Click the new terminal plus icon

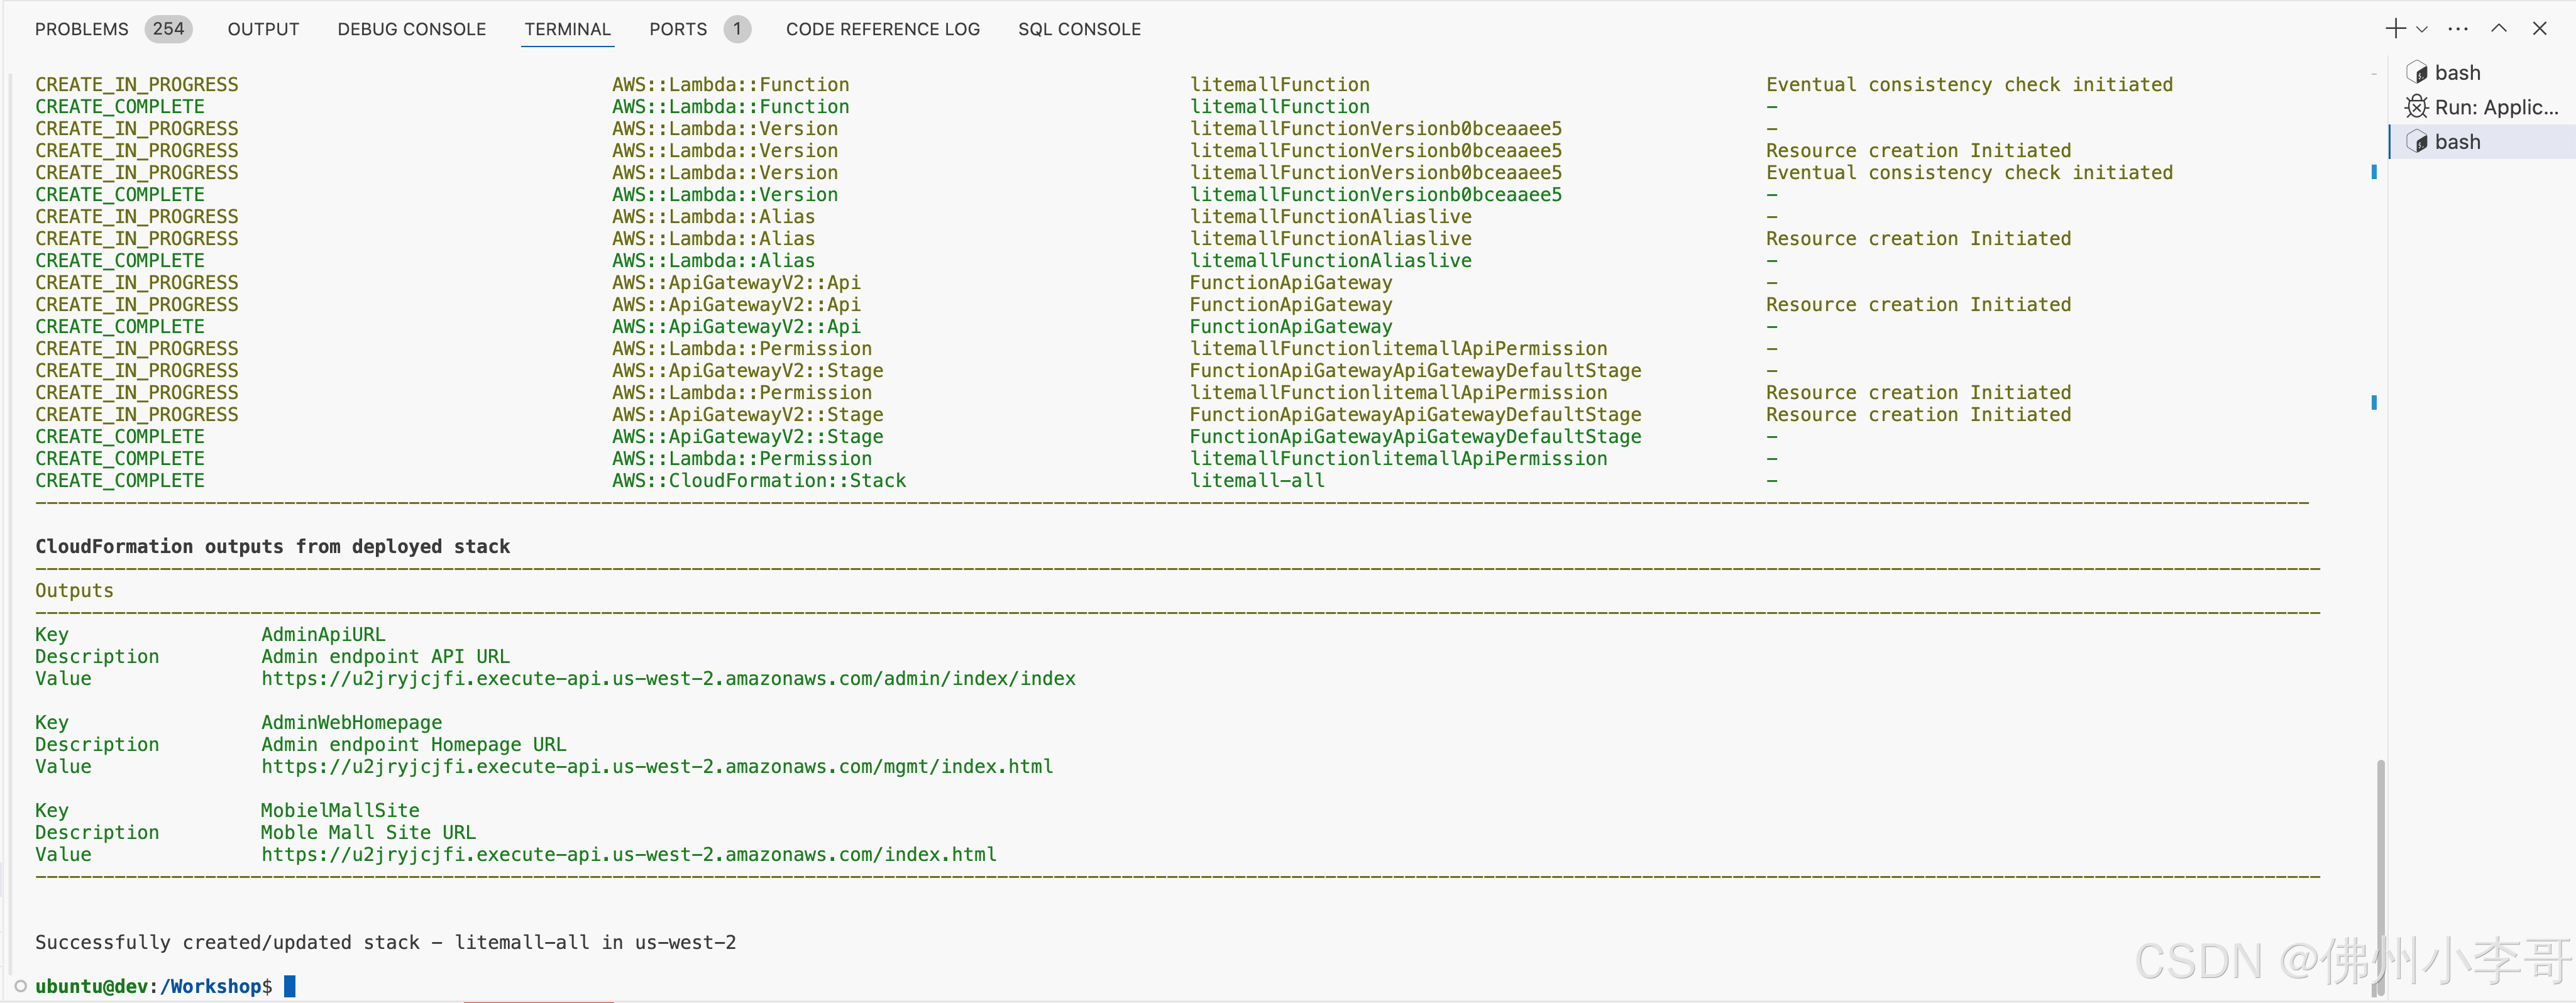point(2395,29)
